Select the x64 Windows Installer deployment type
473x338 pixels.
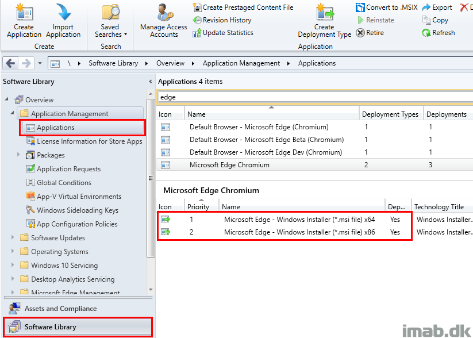pyautogui.click(x=314, y=220)
